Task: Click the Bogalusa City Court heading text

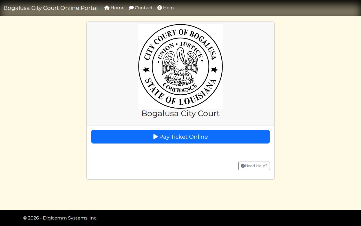Action: tap(180, 113)
